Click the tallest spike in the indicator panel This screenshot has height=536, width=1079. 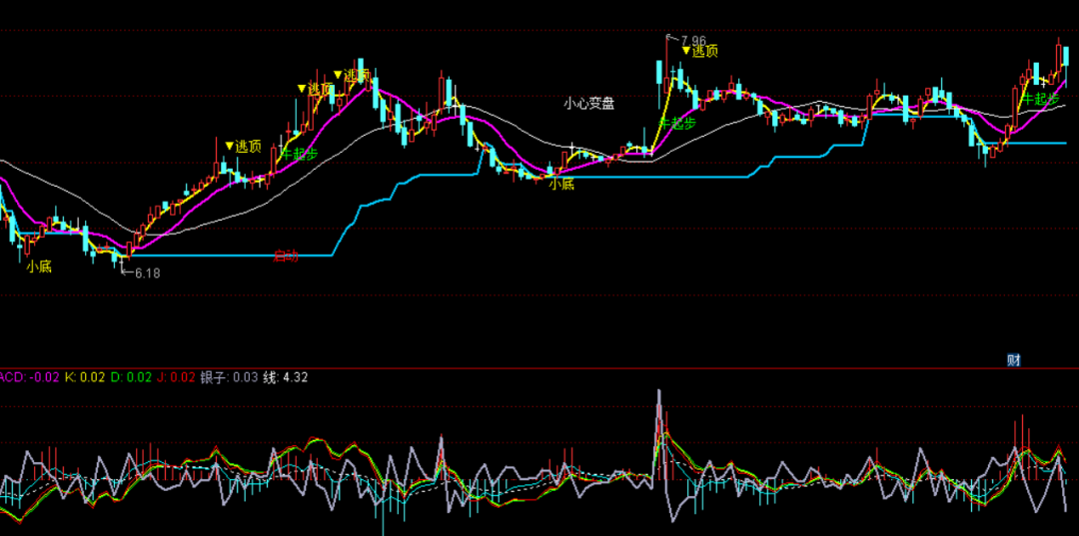(659, 397)
